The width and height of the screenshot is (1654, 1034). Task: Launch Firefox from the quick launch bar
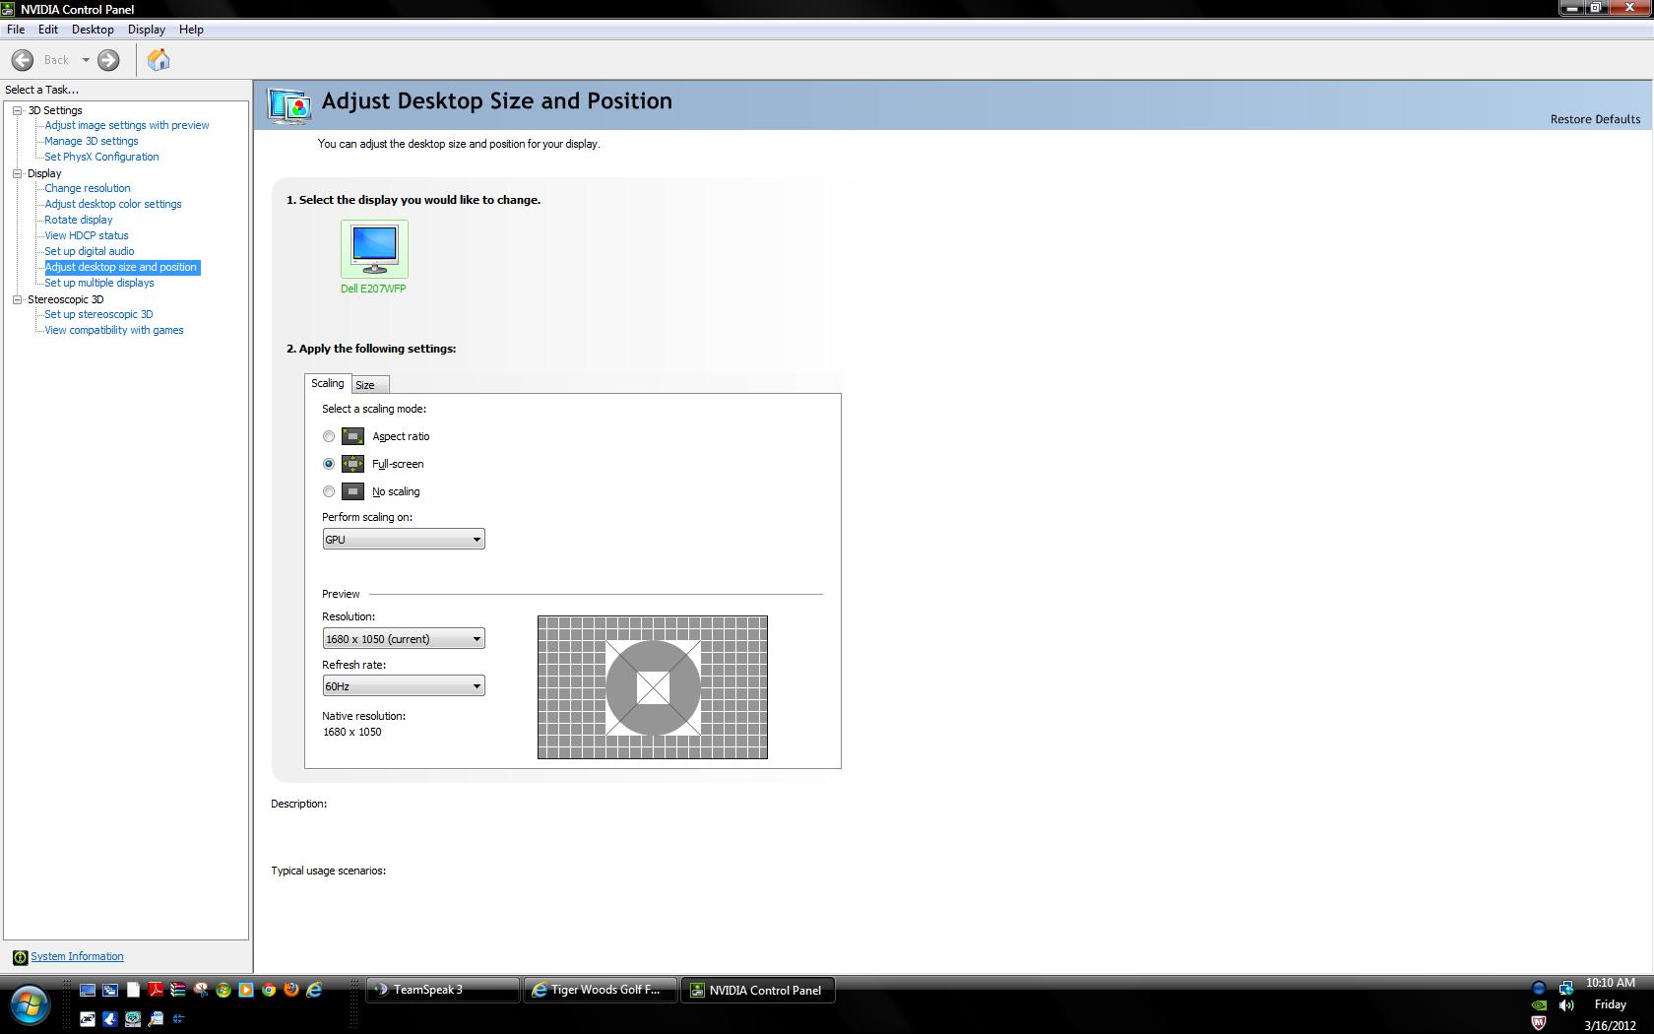click(291, 989)
